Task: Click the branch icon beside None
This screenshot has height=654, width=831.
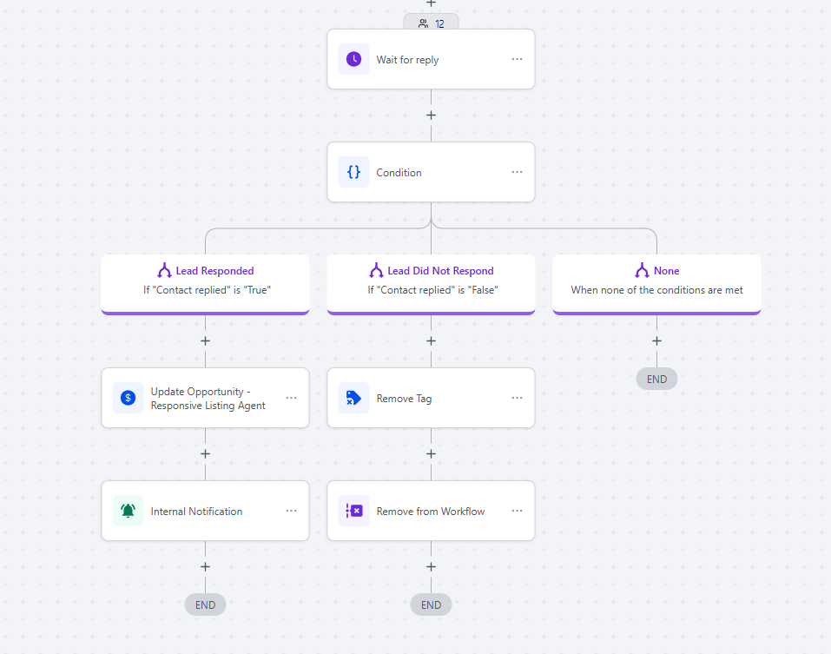Action: pos(642,271)
